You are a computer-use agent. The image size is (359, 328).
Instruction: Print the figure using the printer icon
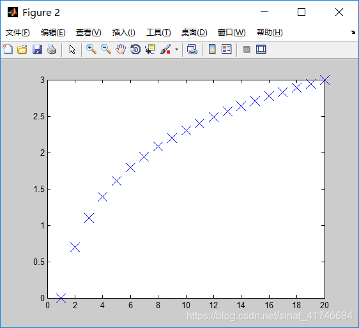pyautogui.click(x=52, y=49)
